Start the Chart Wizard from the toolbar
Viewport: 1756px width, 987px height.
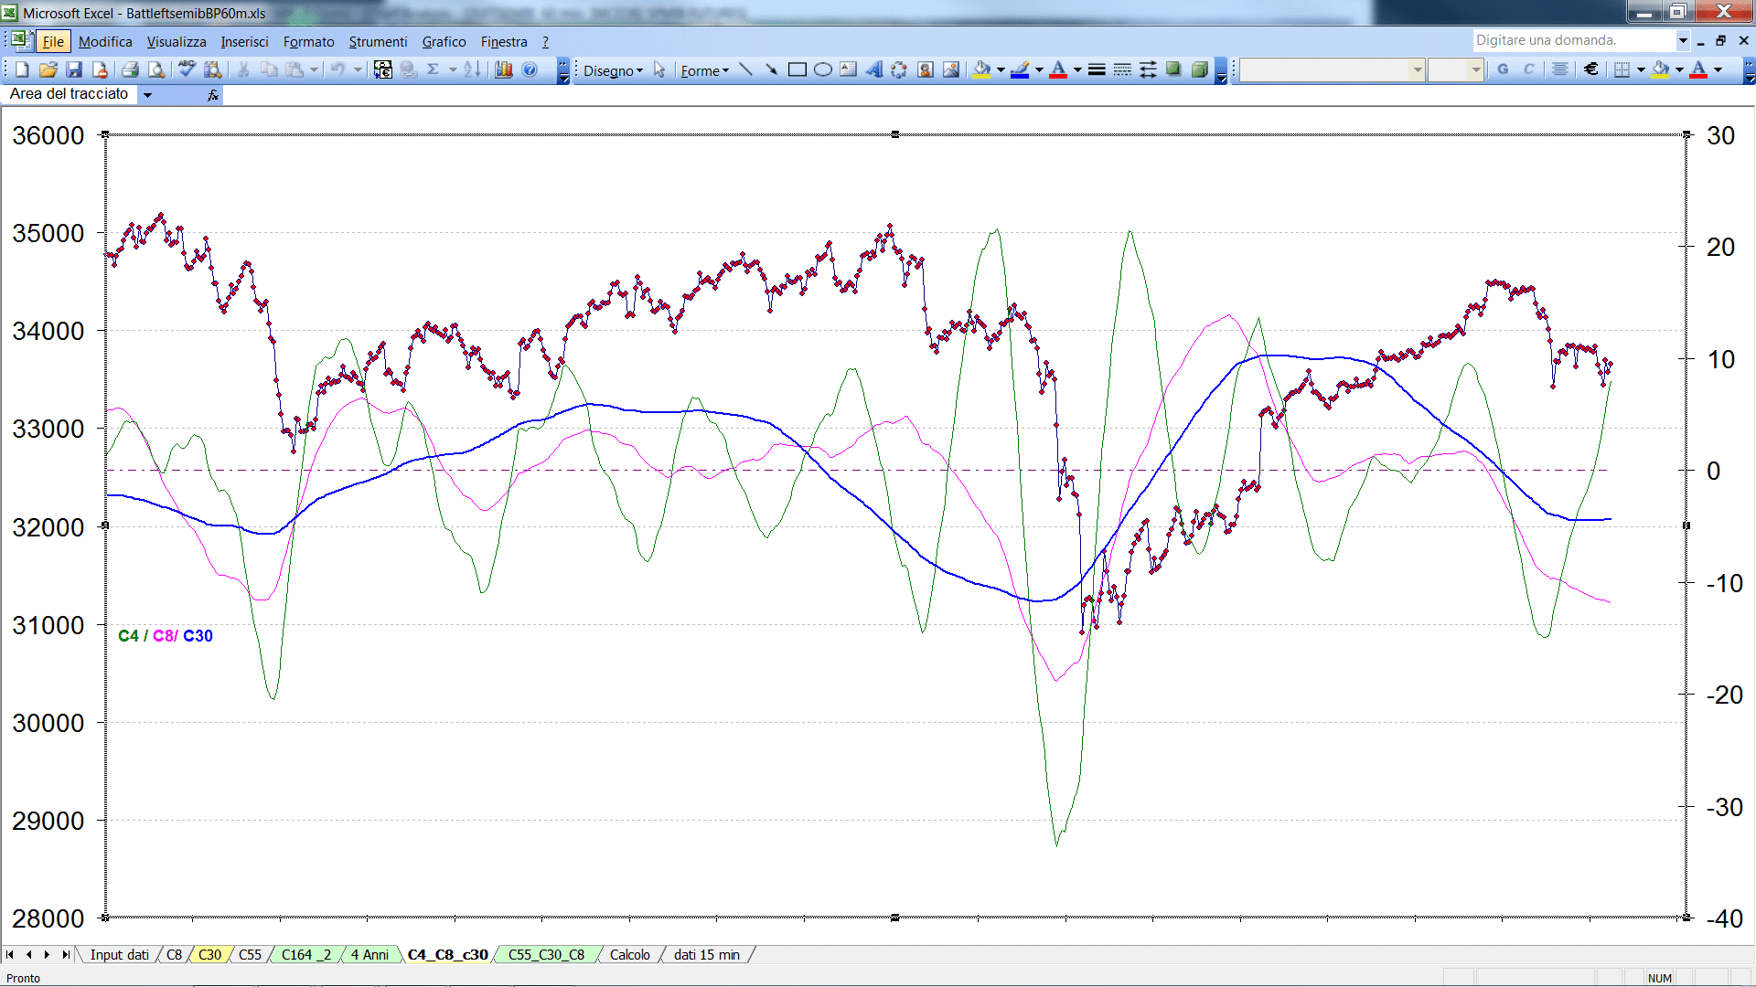click(503, 69)
